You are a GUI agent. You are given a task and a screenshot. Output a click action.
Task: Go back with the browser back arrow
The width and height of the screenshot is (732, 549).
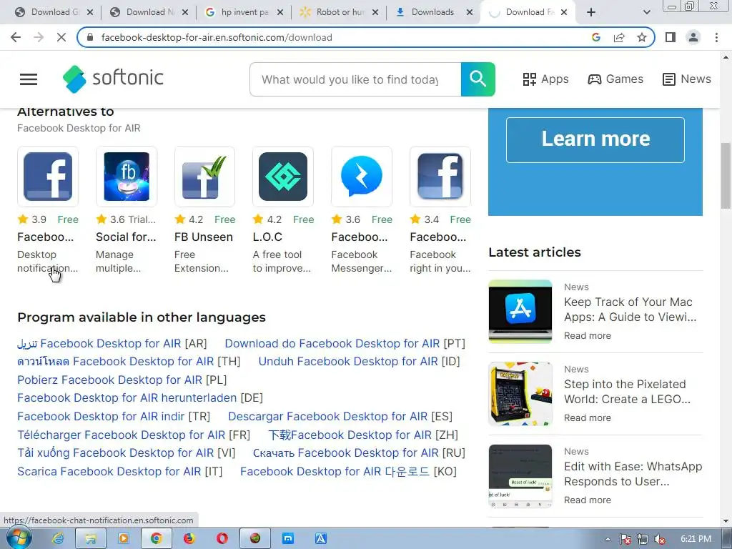[16, 37]
